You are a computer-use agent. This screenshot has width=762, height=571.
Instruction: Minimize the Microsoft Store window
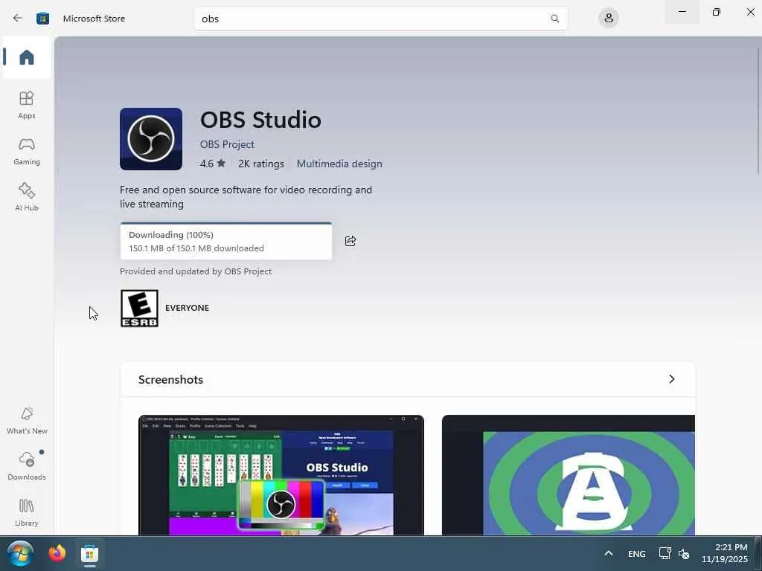[x=682, y=12]
